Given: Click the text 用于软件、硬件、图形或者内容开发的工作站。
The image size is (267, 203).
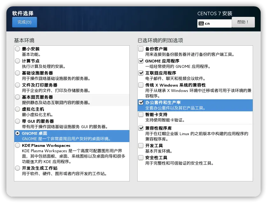Looking at the screenshot, I should [x=65, y=174].
